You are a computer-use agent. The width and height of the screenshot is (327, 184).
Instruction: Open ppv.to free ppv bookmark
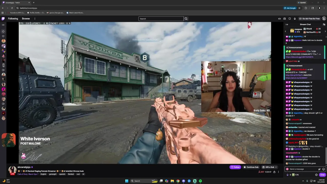point(55,13)
